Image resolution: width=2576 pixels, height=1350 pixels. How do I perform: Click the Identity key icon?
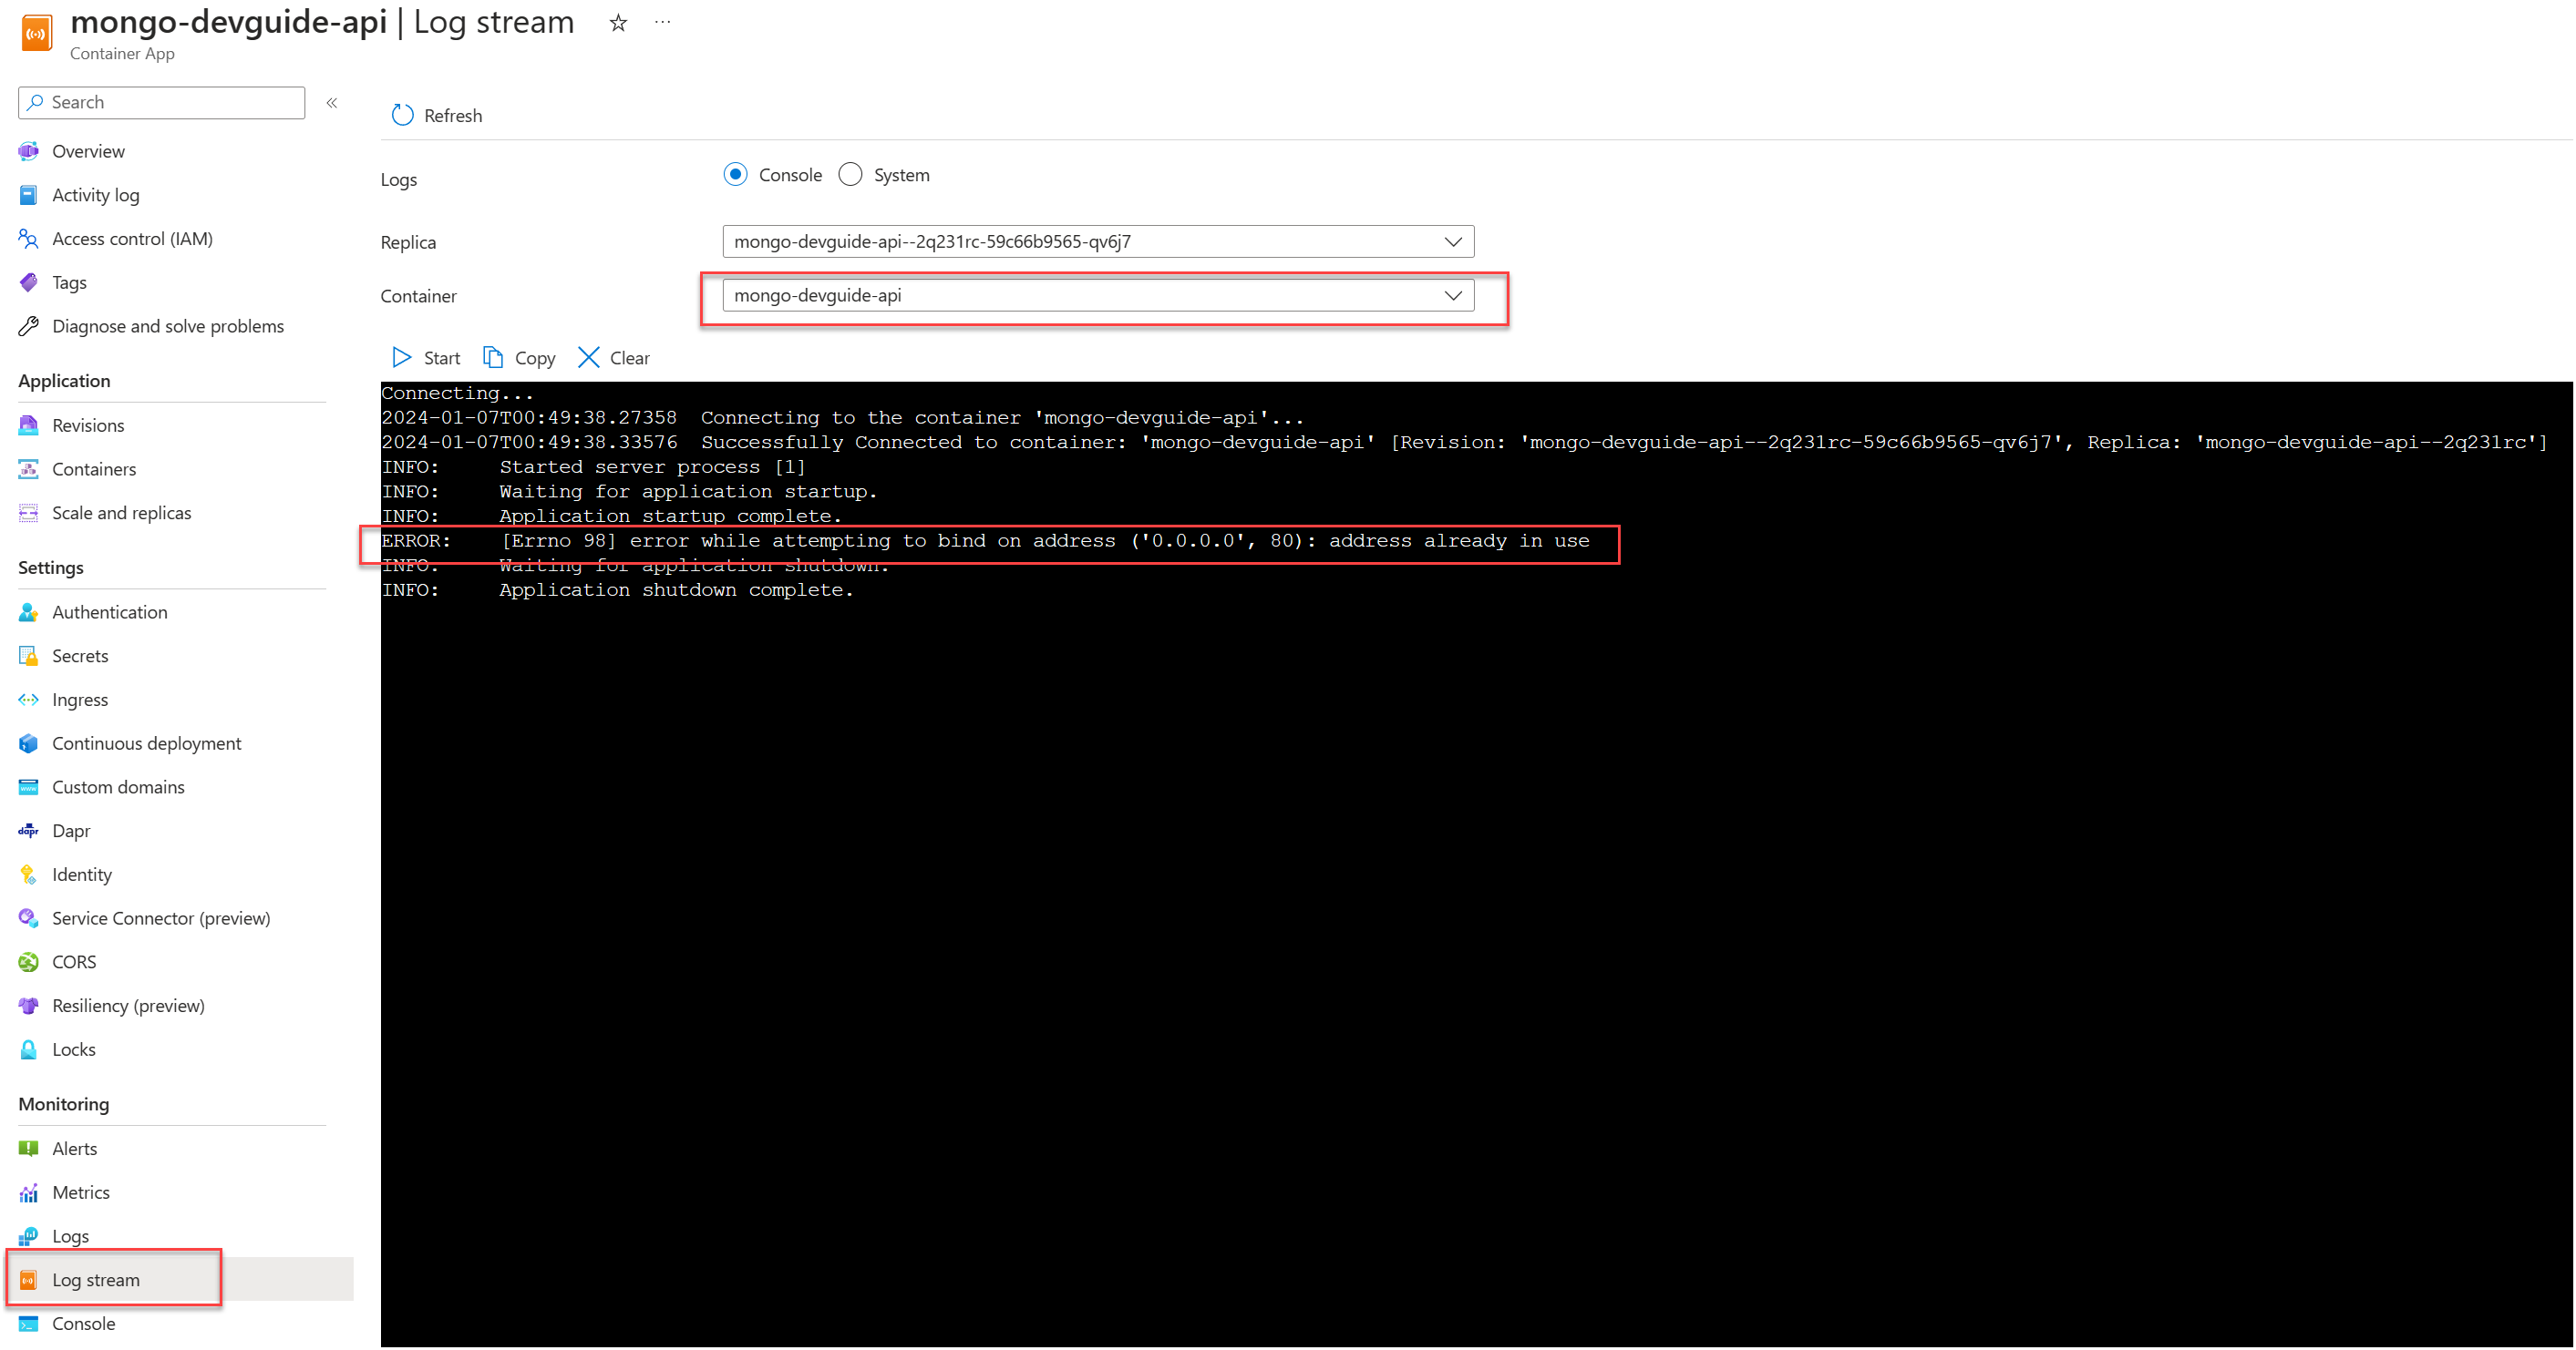tap(28, 875)
